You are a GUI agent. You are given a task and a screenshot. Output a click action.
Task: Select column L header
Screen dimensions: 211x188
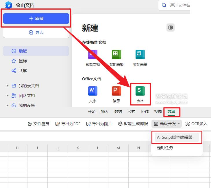pyautogui.click(x=98, y=148)
